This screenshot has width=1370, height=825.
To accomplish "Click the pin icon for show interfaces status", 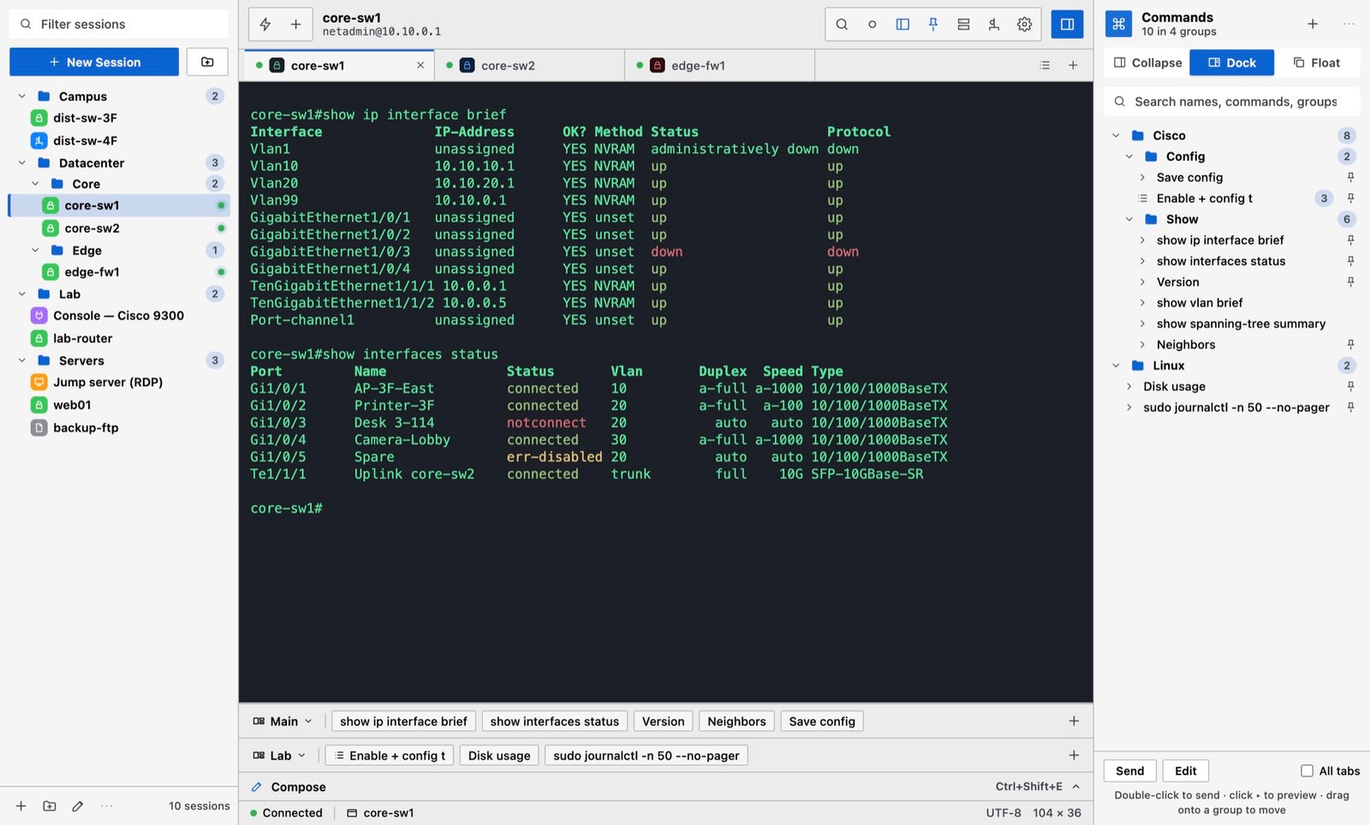I will (x=1350, y=261).
